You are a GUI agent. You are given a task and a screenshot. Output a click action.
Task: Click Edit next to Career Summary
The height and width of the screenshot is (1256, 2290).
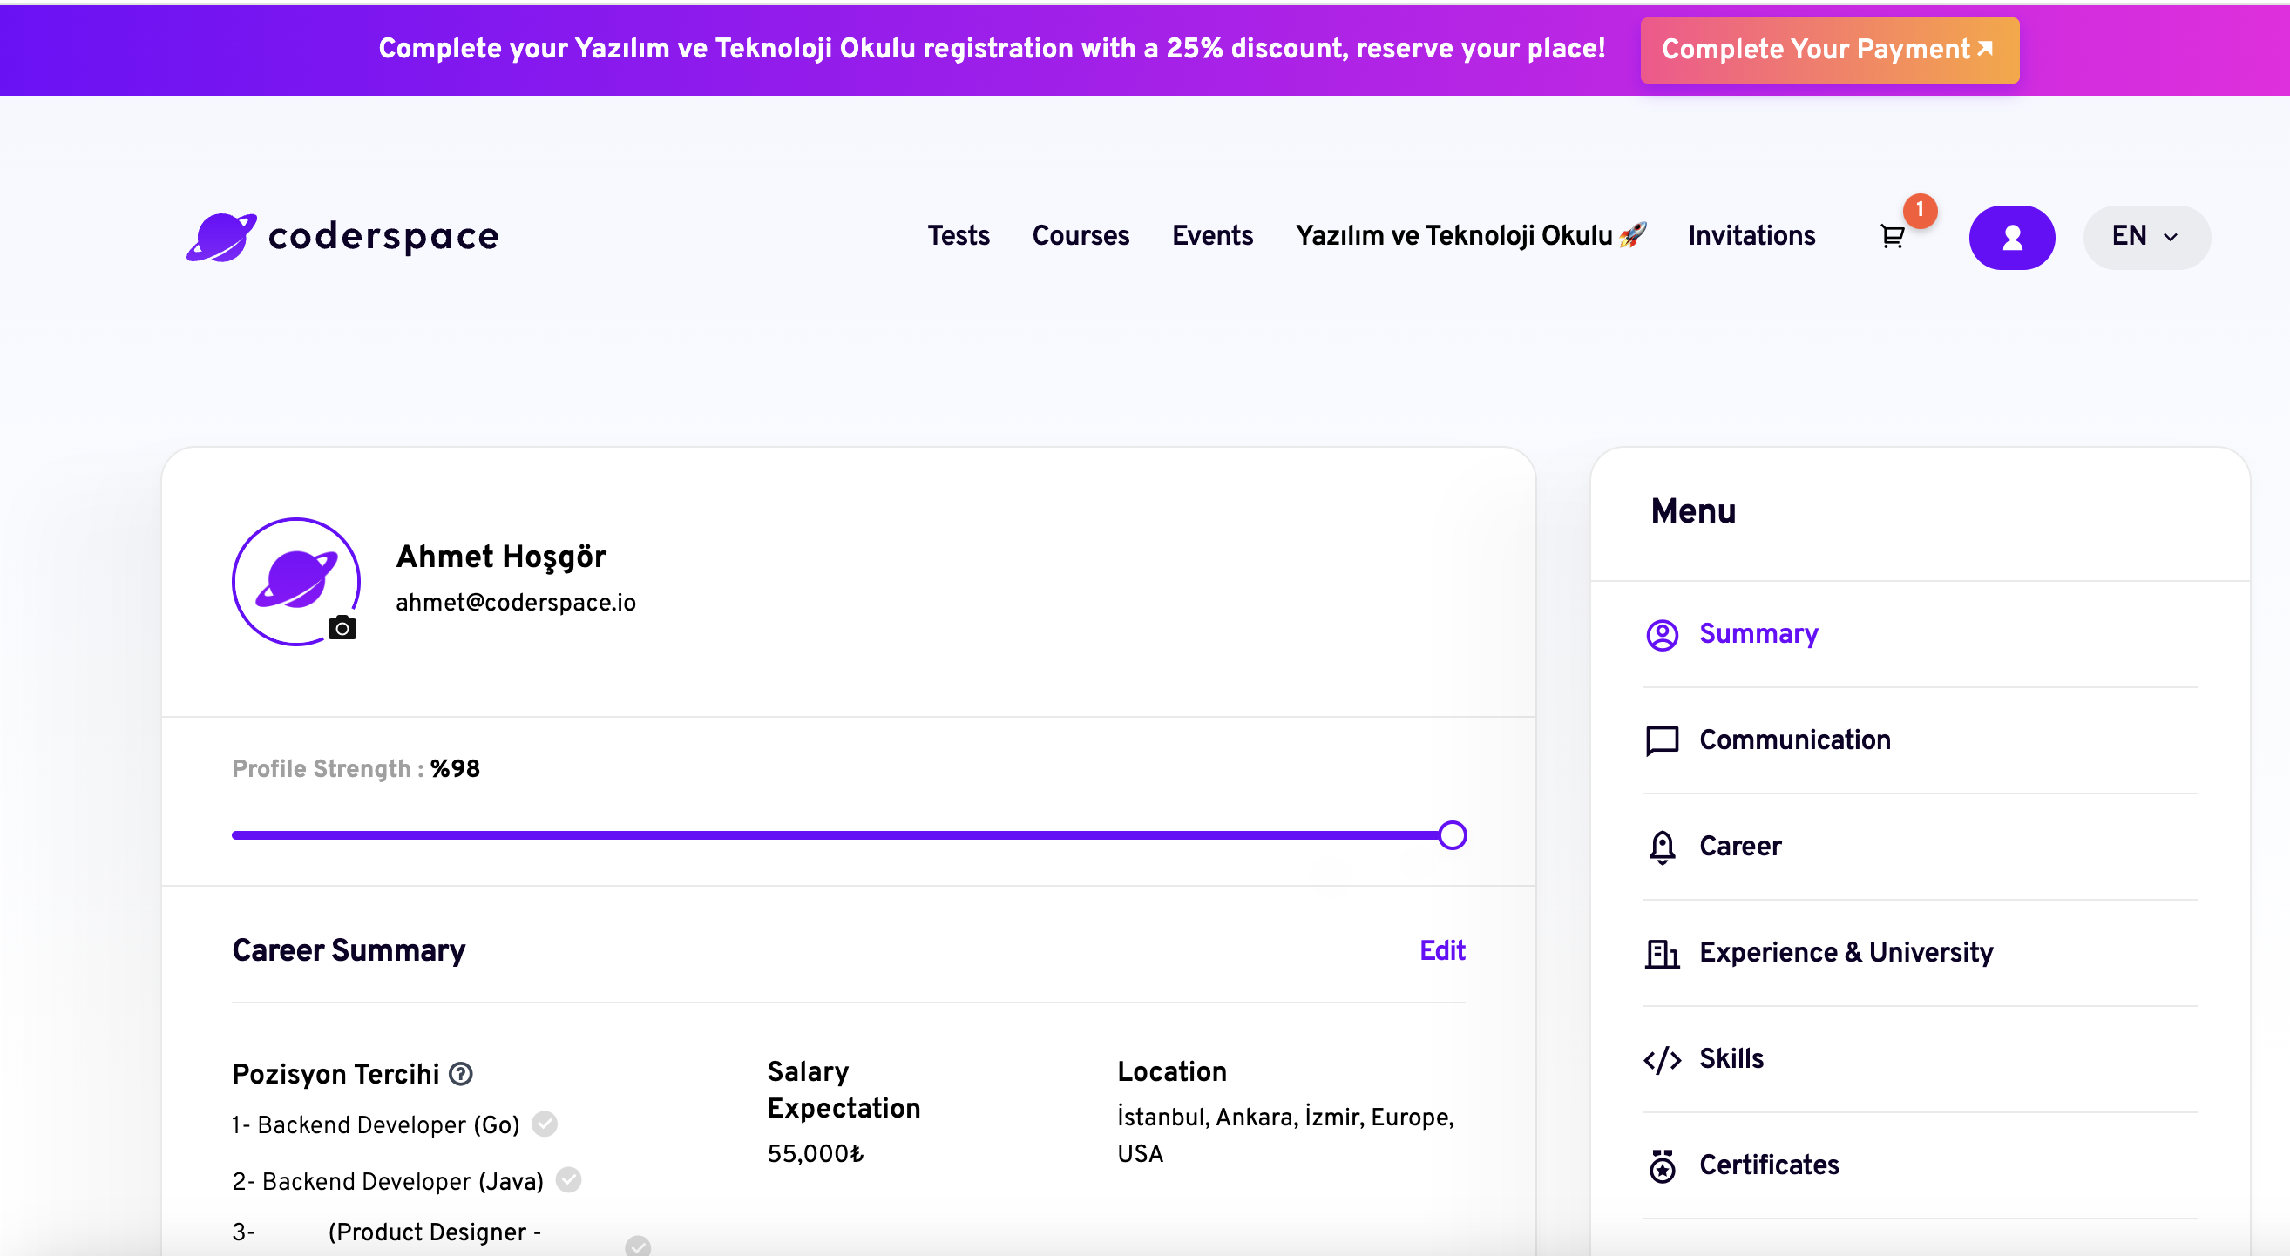click(1442, 951)
